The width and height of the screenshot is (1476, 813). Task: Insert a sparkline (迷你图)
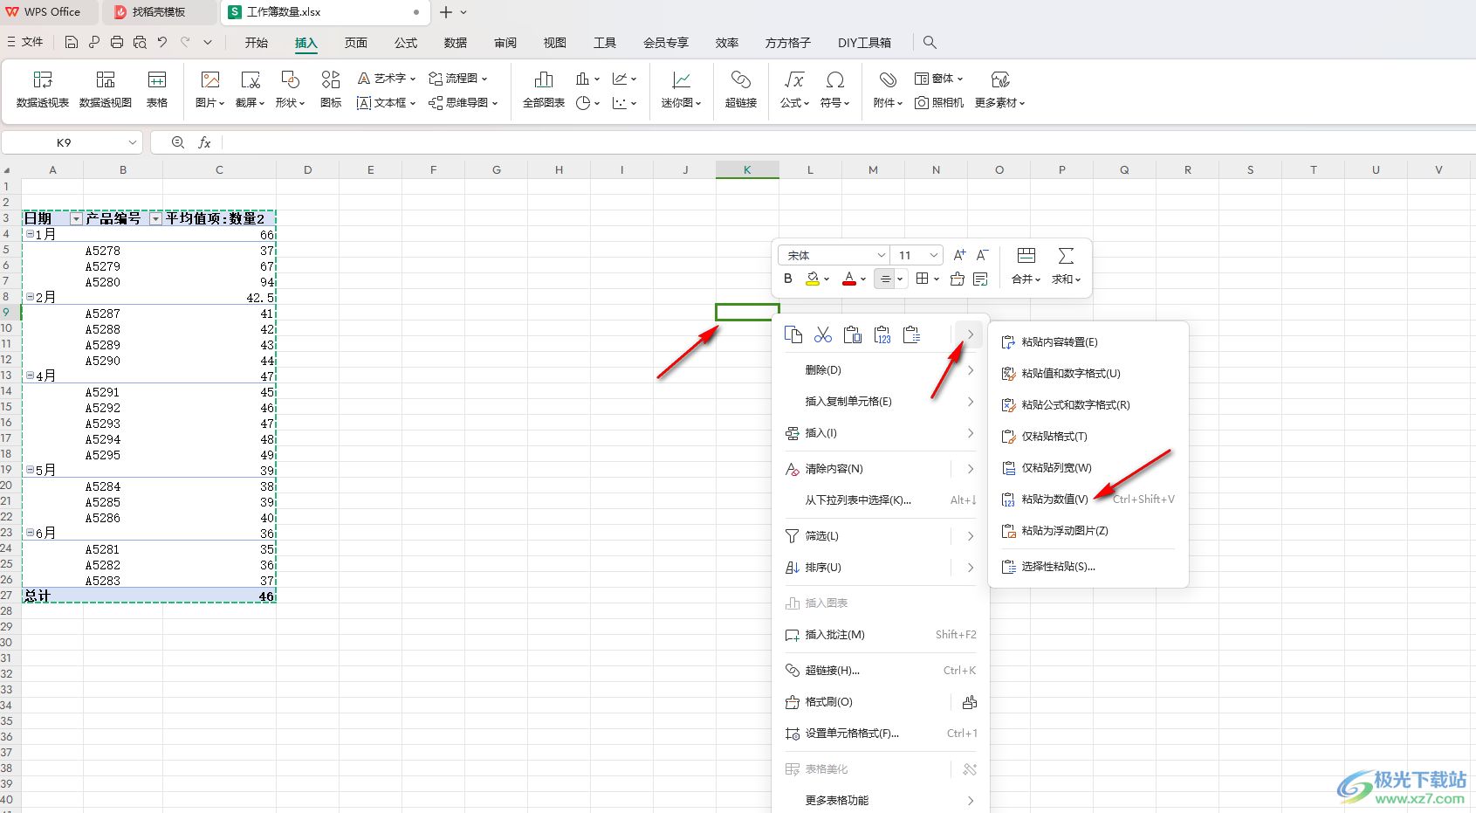click(x=681, y=90)
